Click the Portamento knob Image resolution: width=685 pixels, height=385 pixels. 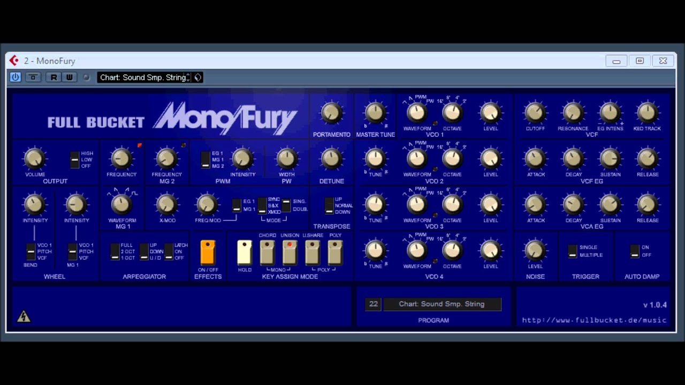(x=331, y=112)
